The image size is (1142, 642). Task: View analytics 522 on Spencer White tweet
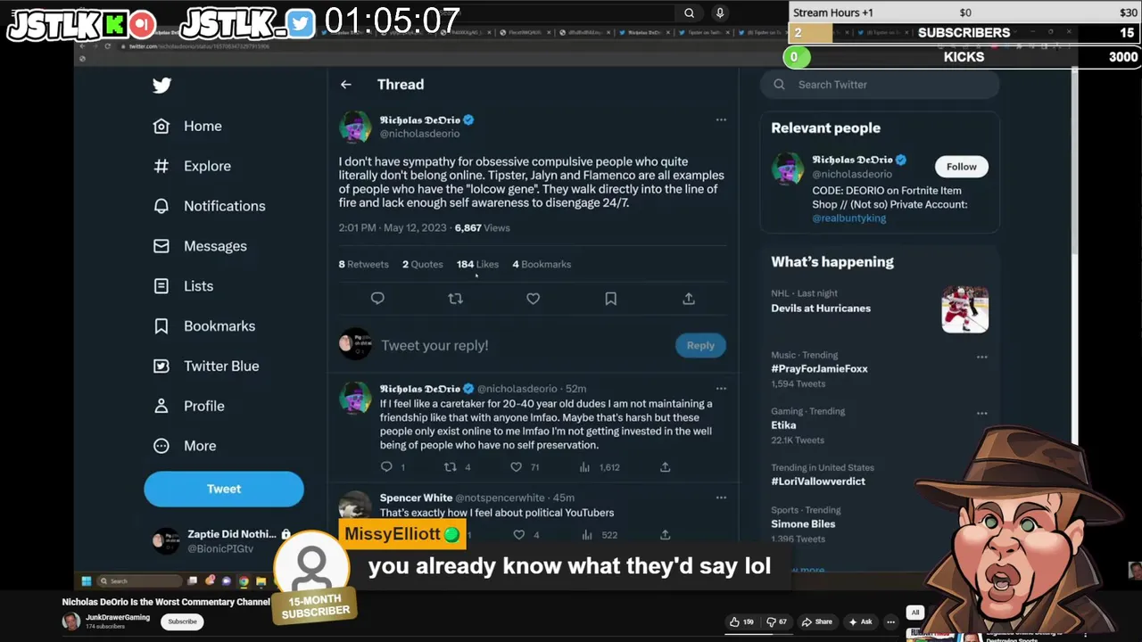pyautogui.click(x=600, y=535)
